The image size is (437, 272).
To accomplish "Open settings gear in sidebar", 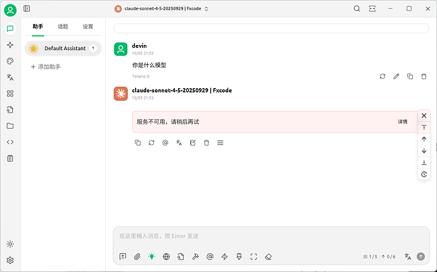I will [x=10, y=261].
